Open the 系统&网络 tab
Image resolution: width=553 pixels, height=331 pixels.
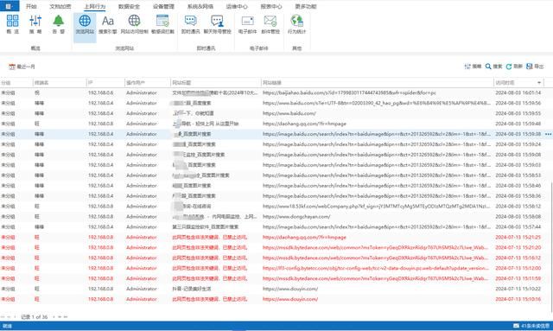coord(200,6)
